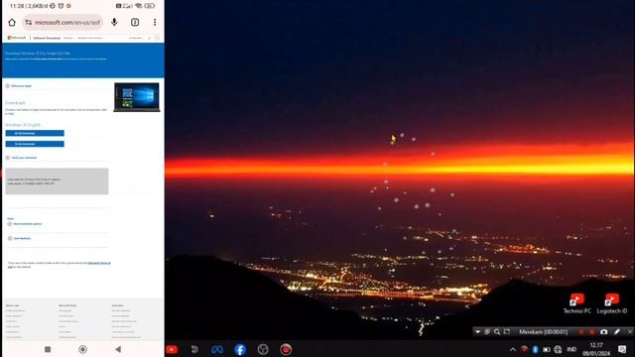Close the recorder toolbar
This screenshot has width=635, height=357.
click(x=630, y=332)
